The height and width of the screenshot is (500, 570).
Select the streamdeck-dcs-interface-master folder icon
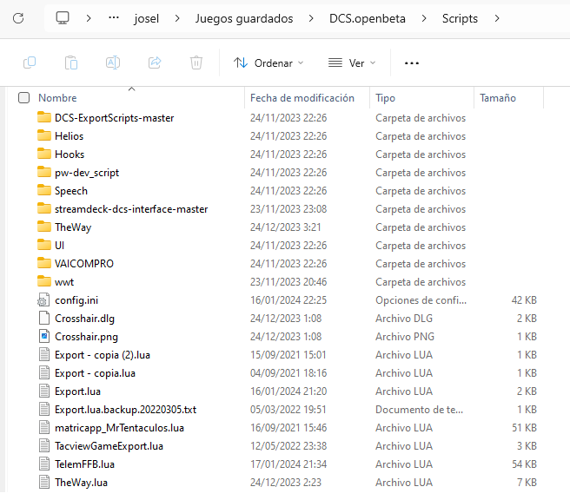click(x=44, y=208)
